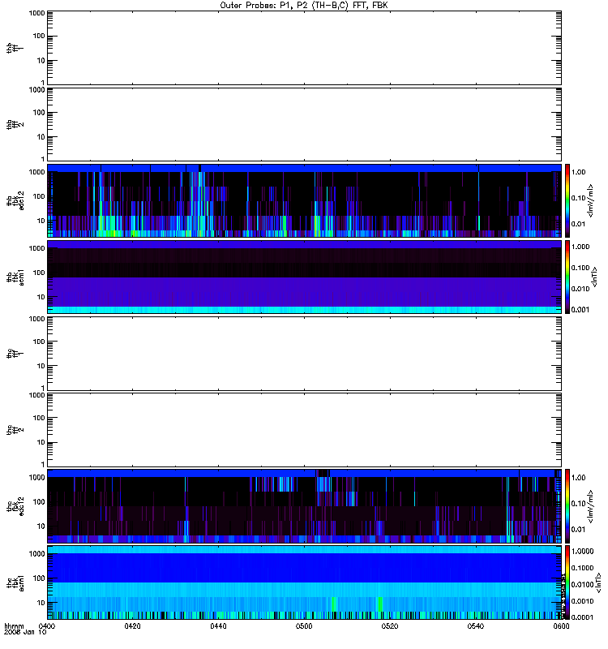Click '<|mV/m|>' unit label beside thc edc12 colorbar
Viewport: 608px width, 649px height.
click(591, 506)
